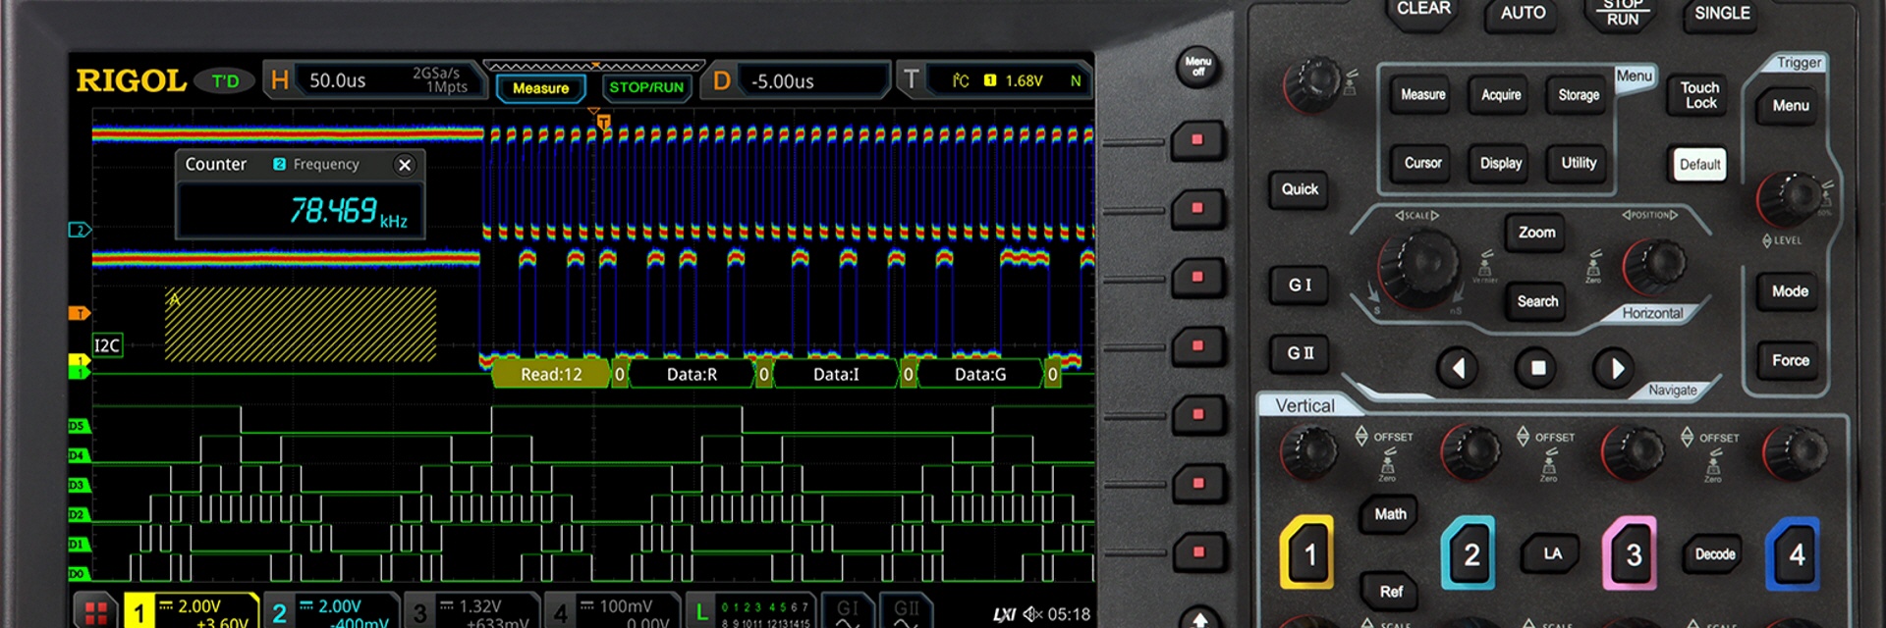This screenshot has height=628, width=1886.
Task: Push the Navigate right arrow key
Action: coord(1616,368)
